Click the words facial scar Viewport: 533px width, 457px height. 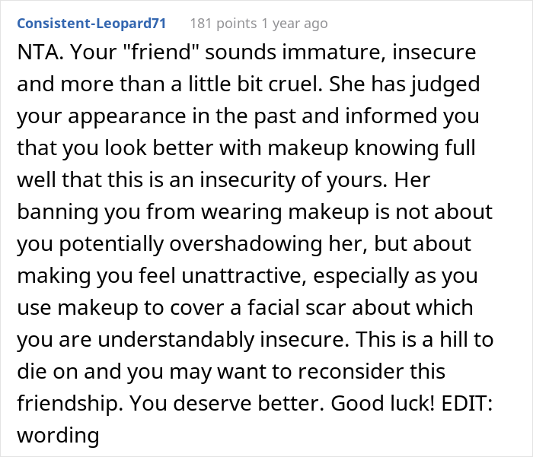coord(308,308)
